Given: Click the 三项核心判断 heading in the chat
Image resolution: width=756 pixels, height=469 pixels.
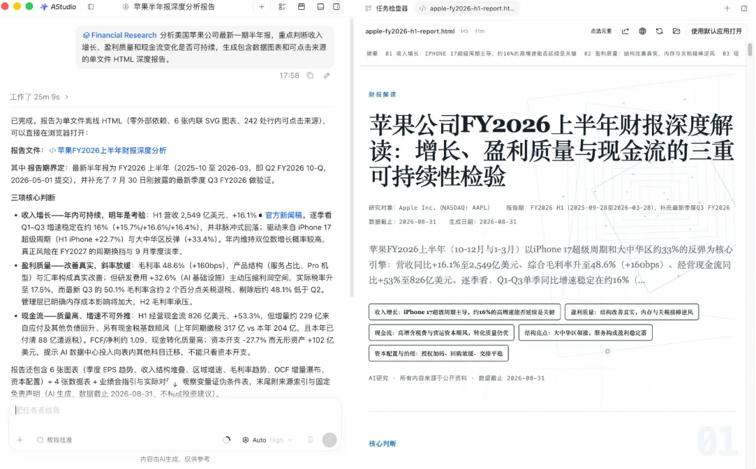Looking at the screenshot, I should tap(33, 198).
